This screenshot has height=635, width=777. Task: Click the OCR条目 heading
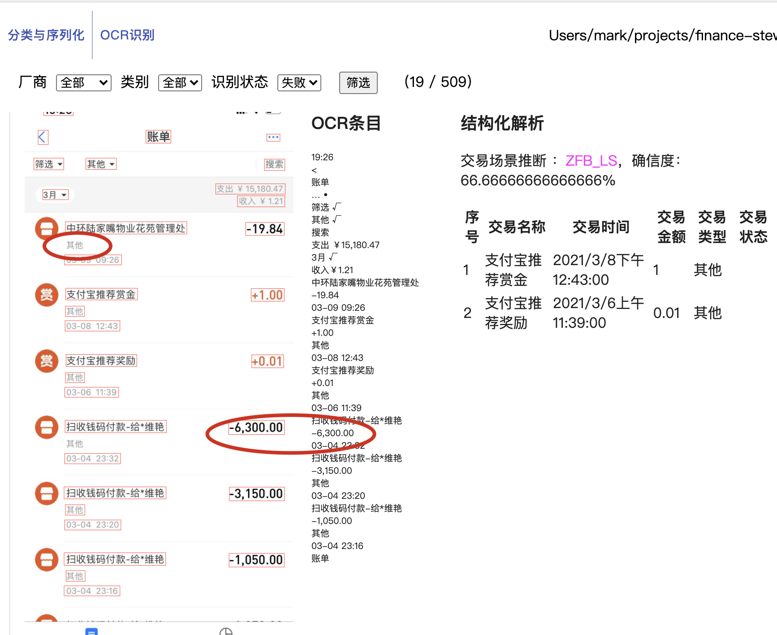tap(346, 123)
